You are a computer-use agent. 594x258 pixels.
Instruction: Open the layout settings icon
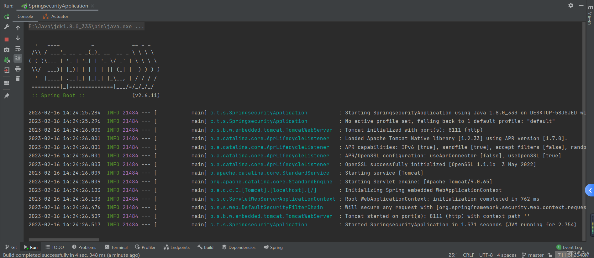(x=7, y=83)
